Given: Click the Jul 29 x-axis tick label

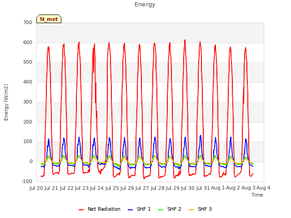Looking at the screenshot, I should coord(173,188).
